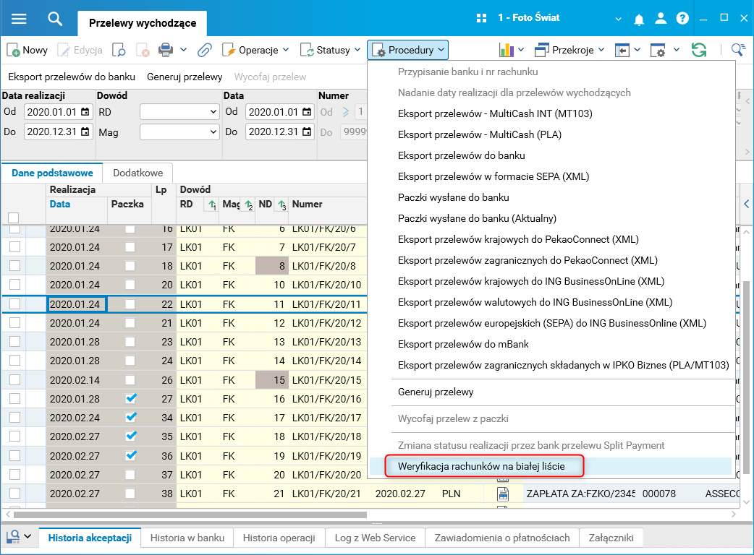754x555 pixels.
Task: Open the hamburger main menu
Action: 19,19
